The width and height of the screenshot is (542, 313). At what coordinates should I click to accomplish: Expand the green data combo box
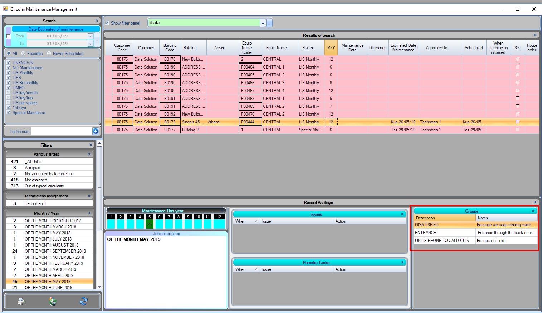coord(263,23)
